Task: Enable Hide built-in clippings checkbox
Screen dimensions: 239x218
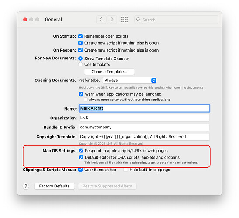Action: point(125,170)
